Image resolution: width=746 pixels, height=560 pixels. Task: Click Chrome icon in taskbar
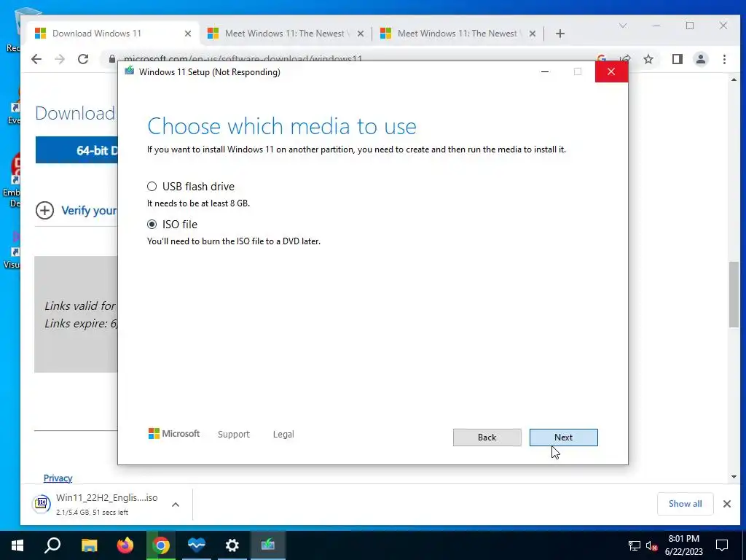click(161, 545)
